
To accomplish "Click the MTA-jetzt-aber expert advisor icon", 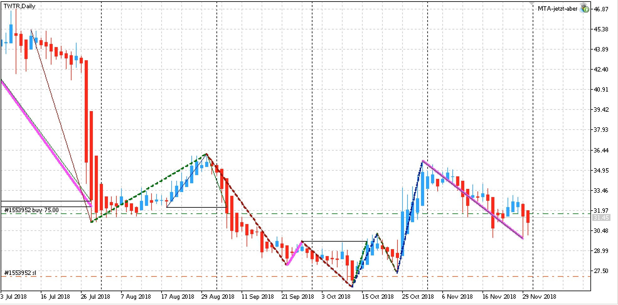I will [x=584, y=8].
